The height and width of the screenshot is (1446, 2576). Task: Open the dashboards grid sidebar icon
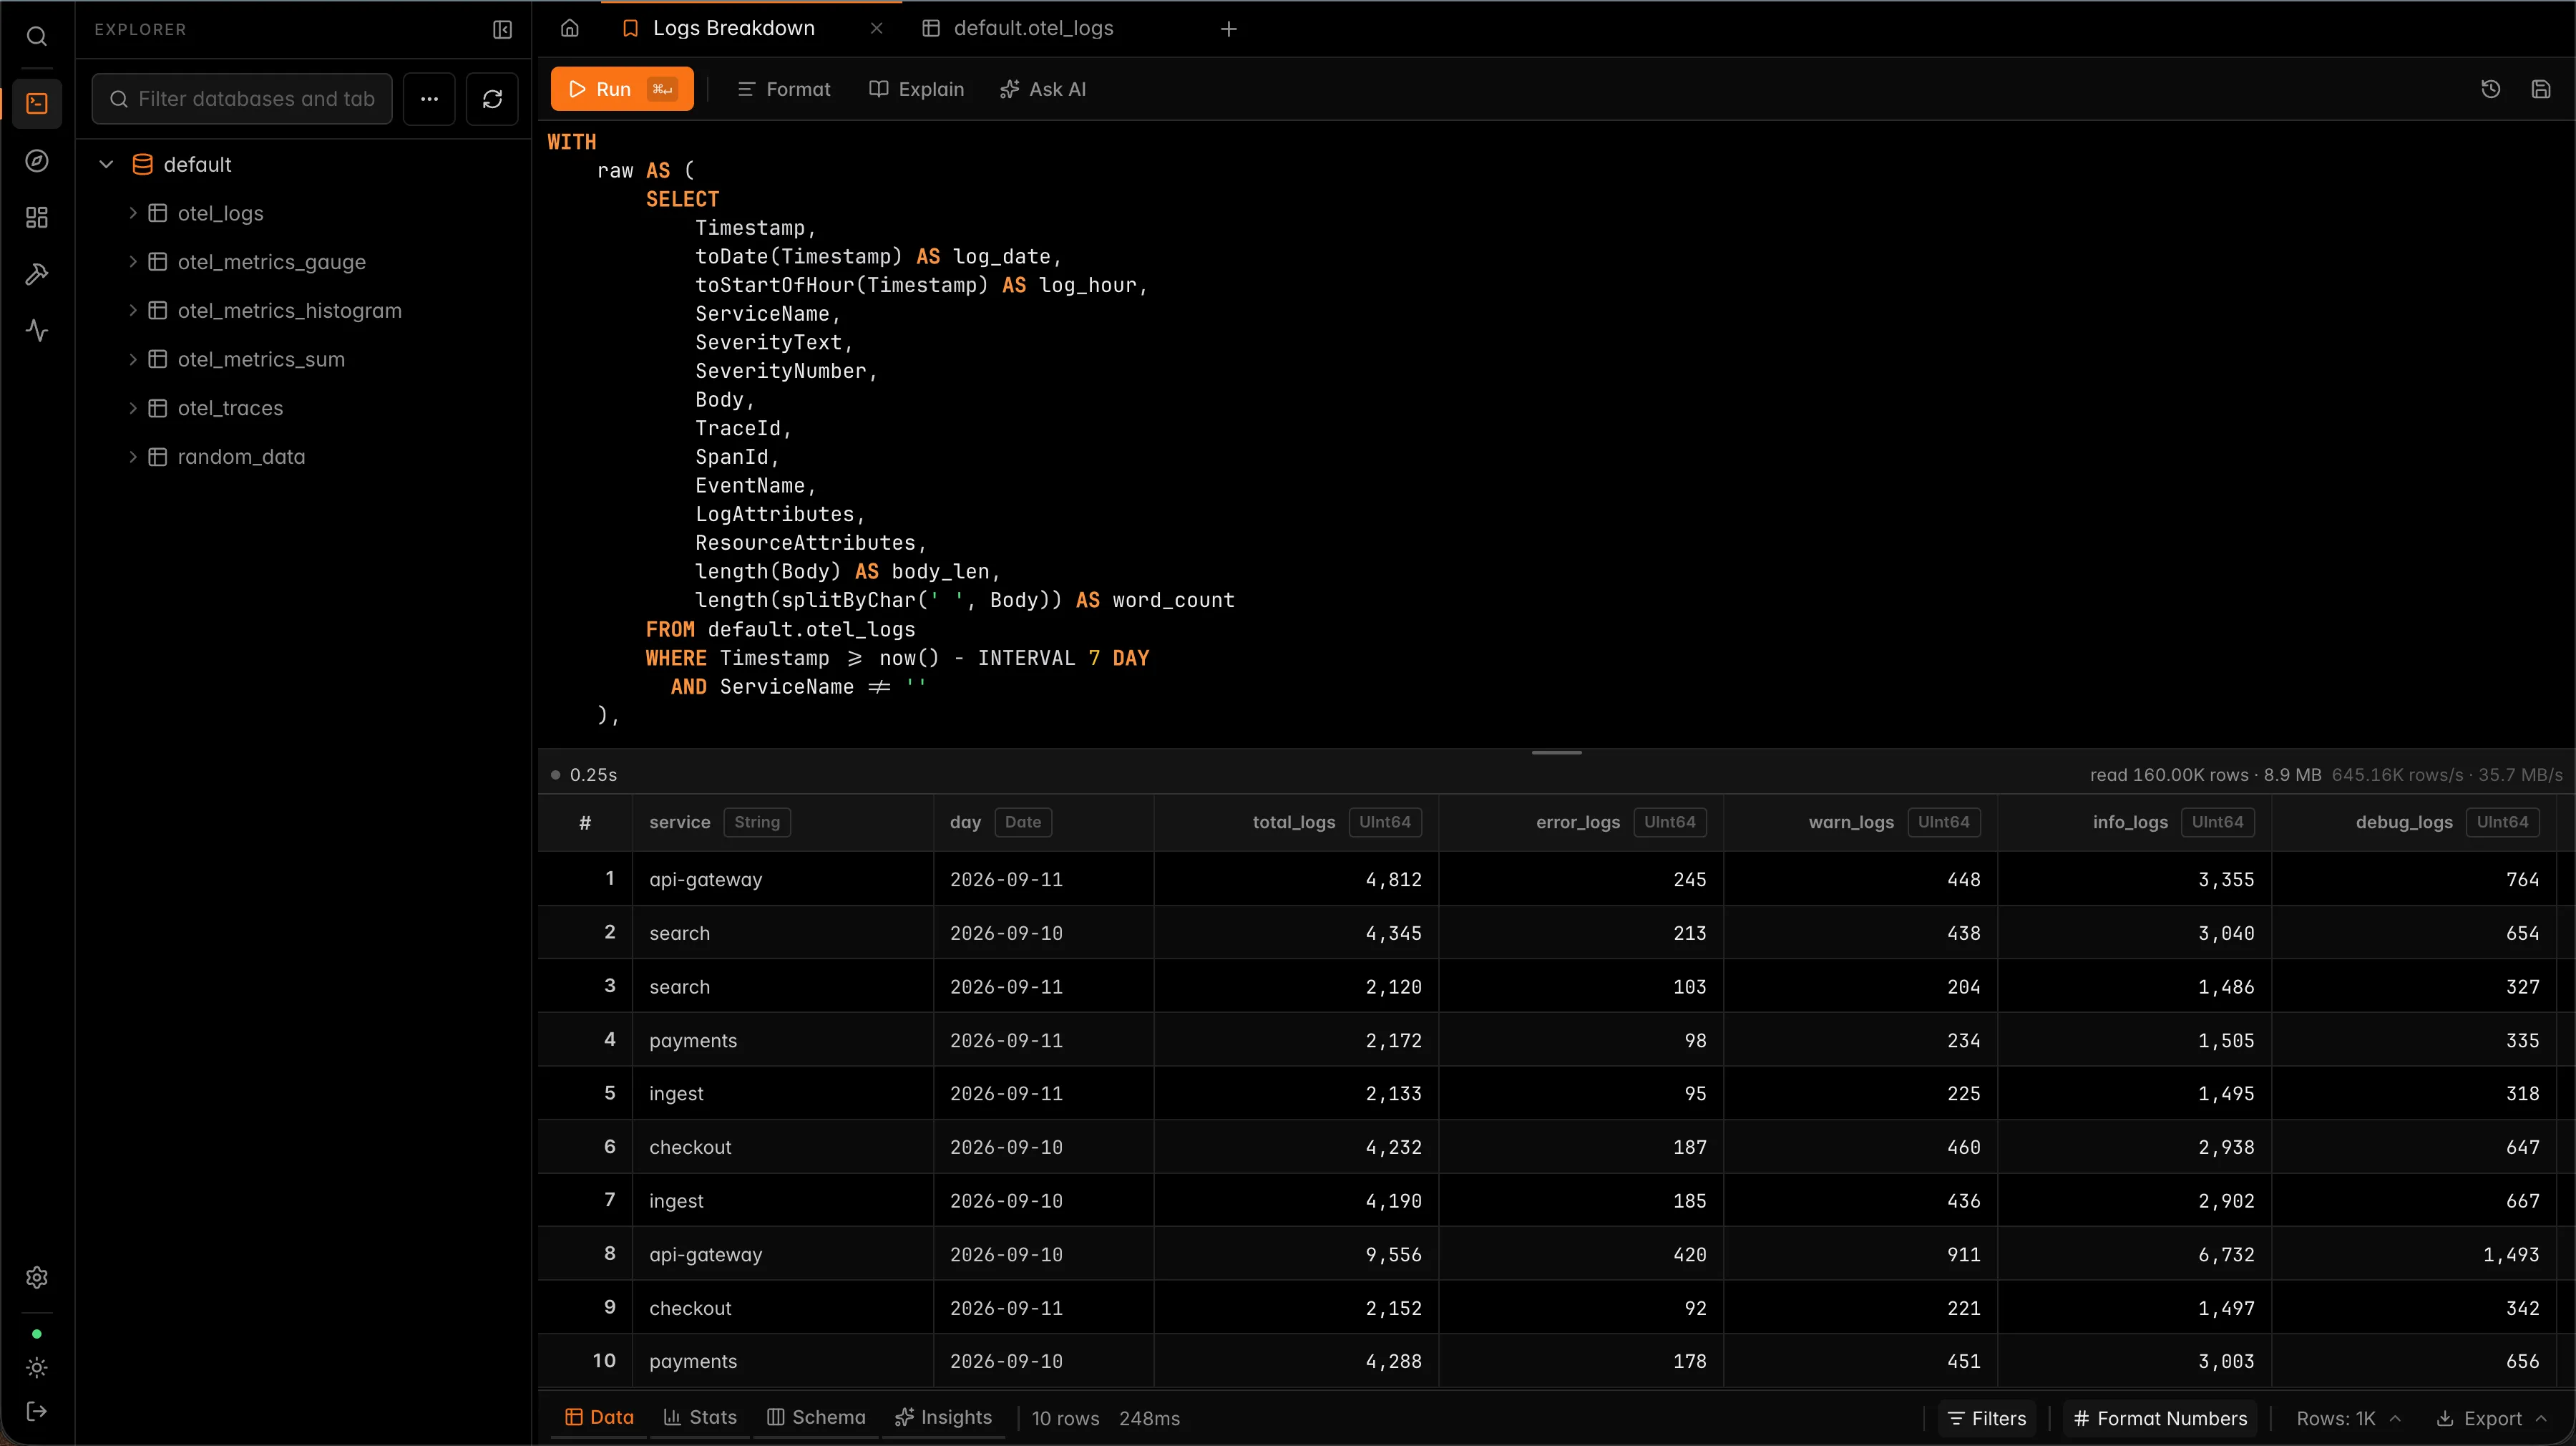[x=37, y=217]
